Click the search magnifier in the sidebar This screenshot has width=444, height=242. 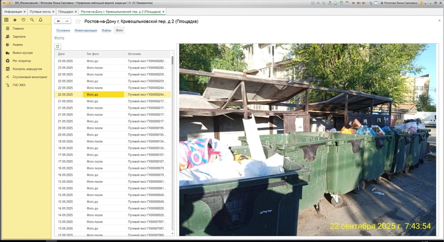(32, 20)
